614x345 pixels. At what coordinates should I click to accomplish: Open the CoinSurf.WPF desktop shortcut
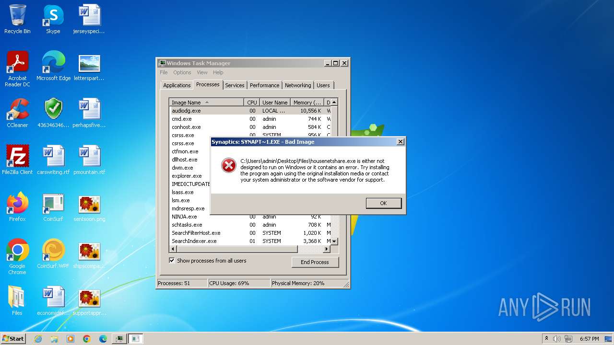coord(53,254)
